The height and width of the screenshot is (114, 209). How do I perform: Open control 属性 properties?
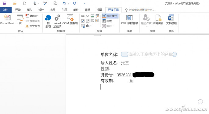point(107,21)
